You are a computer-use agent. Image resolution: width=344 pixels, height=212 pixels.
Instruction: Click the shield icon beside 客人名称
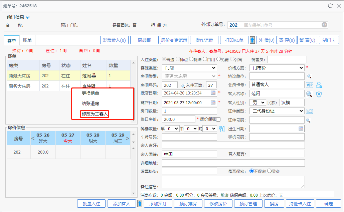[x=319, y=94]
